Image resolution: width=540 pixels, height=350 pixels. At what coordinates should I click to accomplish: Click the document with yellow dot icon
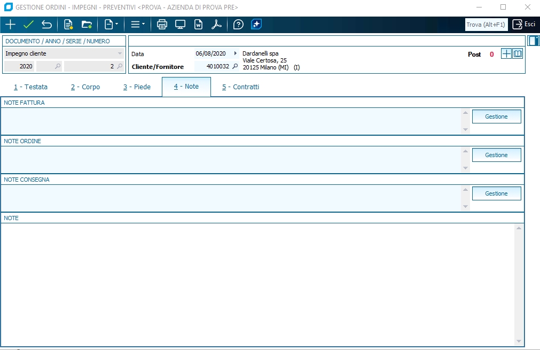68,25
